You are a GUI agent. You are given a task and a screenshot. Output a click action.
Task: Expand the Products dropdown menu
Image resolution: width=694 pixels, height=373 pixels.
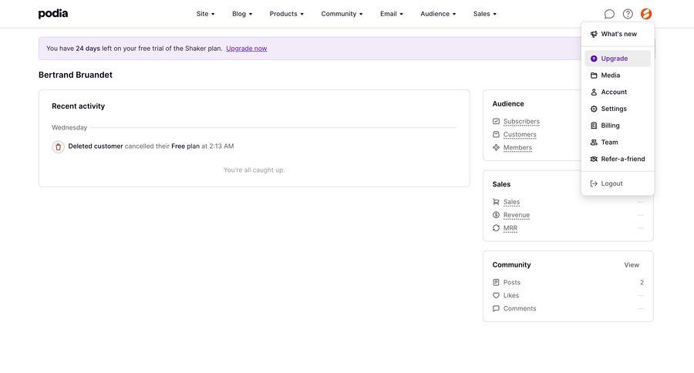coord(286,14)
